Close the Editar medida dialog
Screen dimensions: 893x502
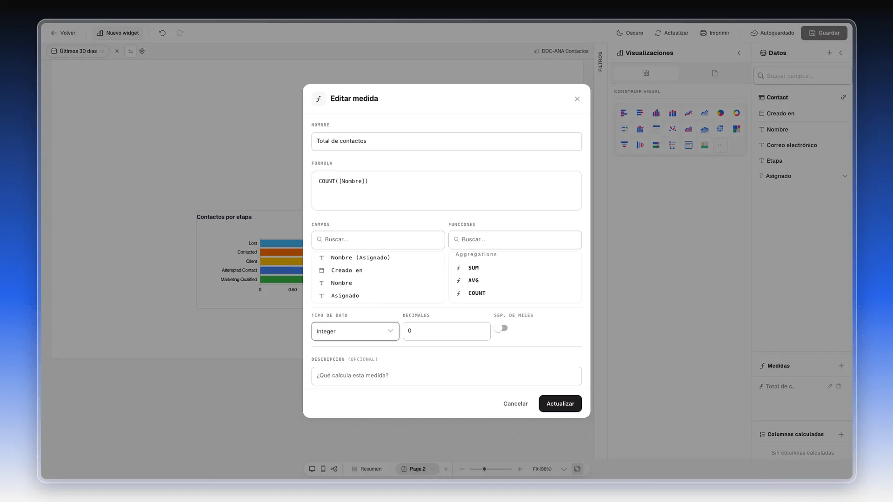coord(577,99)
